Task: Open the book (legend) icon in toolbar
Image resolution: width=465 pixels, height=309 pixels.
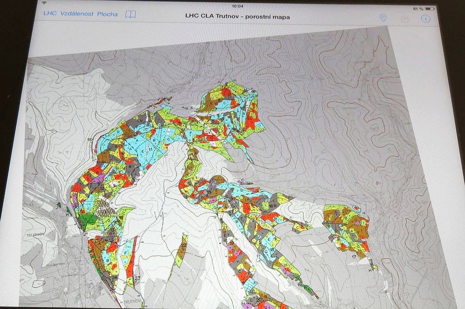Action: pos(130,14)
